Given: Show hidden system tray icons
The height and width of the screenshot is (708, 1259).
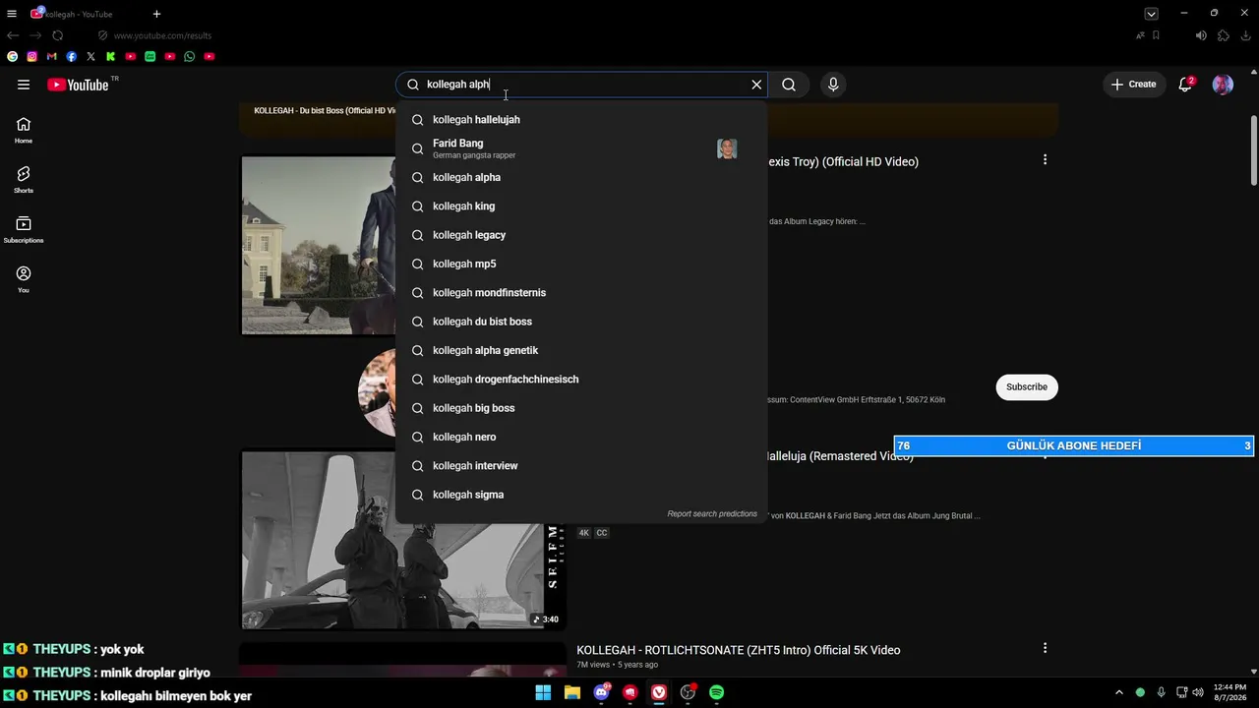Looking at the screenshot, I should (x=1118, y=692).
